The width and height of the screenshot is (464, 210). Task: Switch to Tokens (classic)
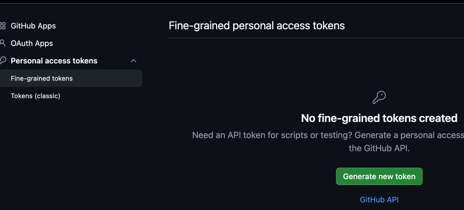click(x=35, y=96)
